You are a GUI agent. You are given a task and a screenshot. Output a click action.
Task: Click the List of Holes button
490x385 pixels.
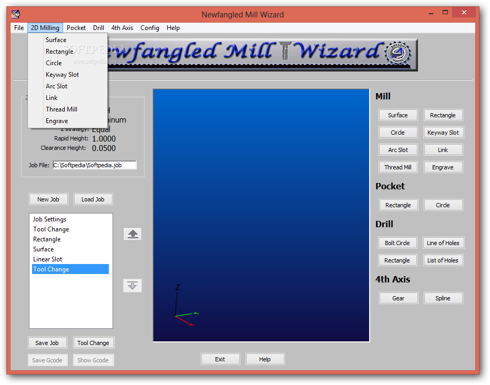pyautogui.click(x=443, y=260)
